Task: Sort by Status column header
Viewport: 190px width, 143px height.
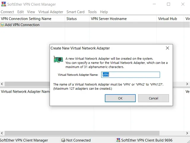Action: click(77, 19)
